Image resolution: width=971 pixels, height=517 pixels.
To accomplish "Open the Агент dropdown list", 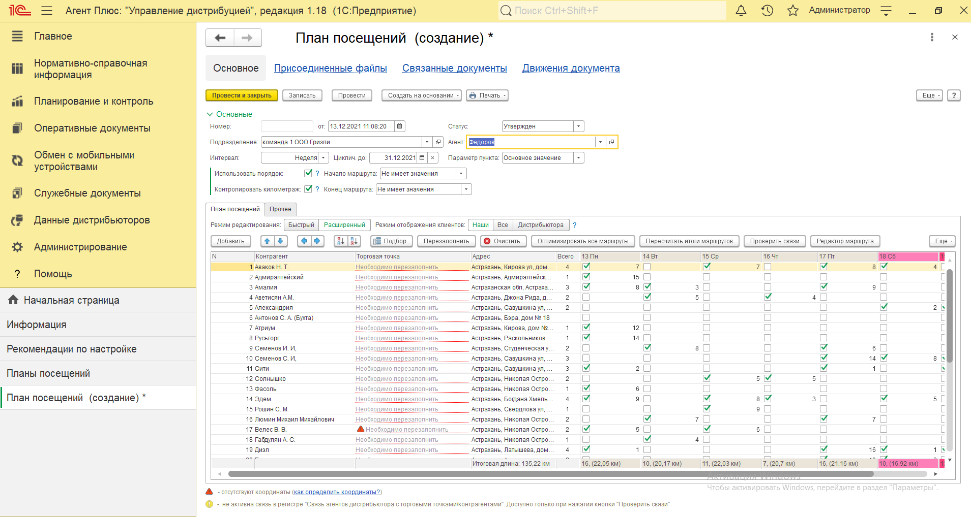I will (x=600, y=142).
